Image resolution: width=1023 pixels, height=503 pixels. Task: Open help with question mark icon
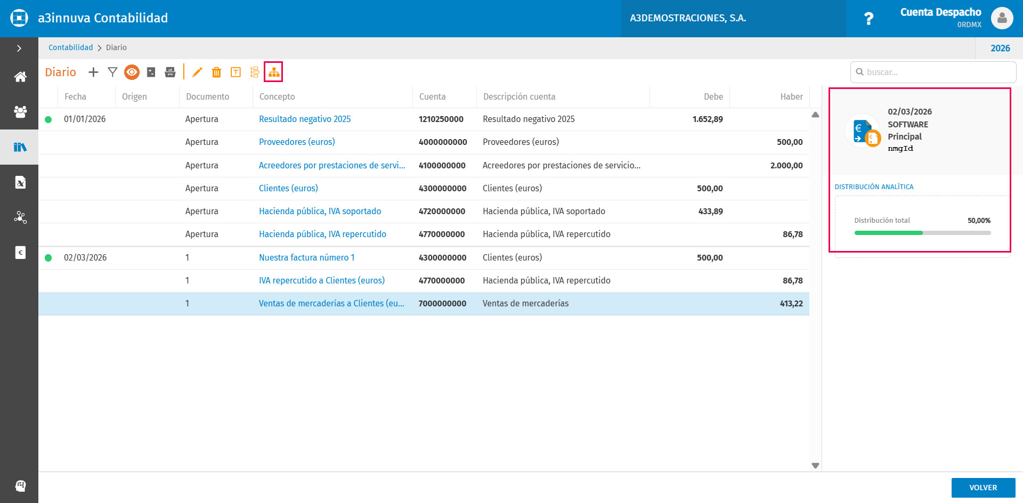[868, 19]
